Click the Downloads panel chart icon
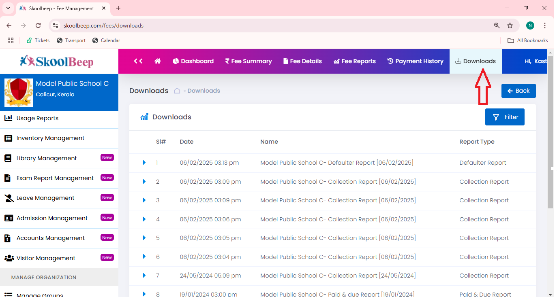 [144, 117]
